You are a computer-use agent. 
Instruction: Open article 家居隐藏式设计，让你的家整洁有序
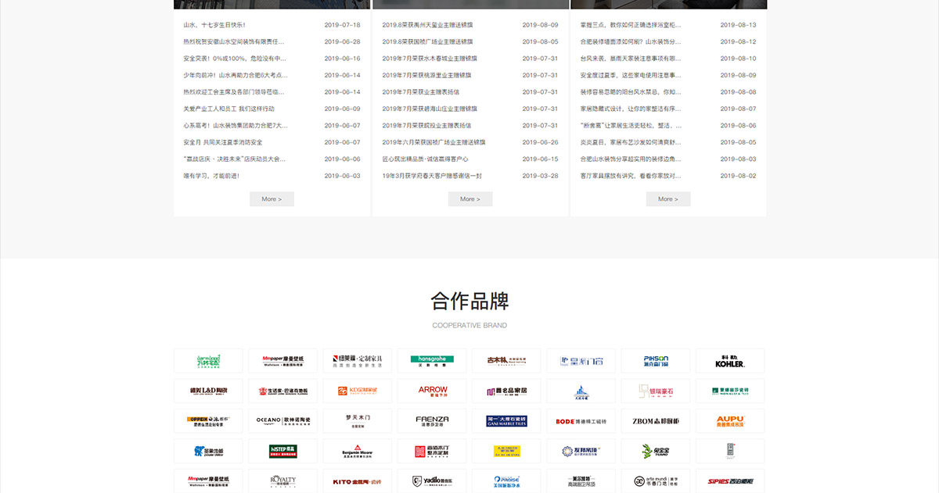(631, 109)
